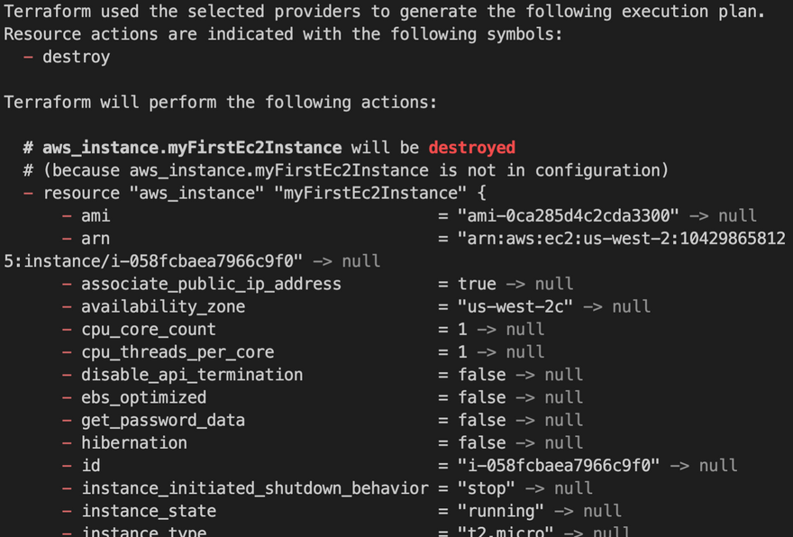
Task: Click the red minus before resource
Action: point(28,193)
